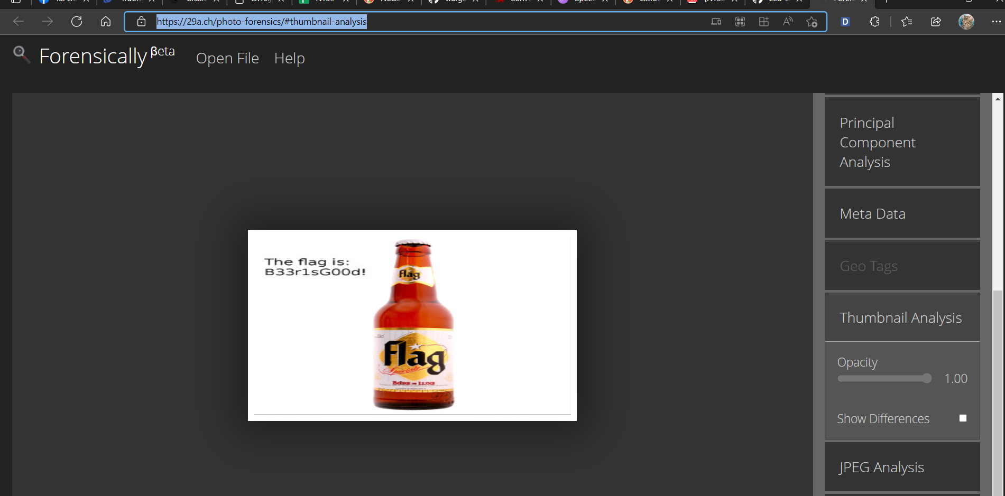1005x496 pixels.
Task: Click the flag text B33r1sG00d!
Action: 315,272
